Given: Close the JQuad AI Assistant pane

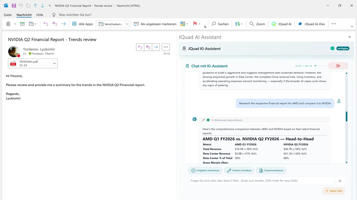Looking at the screenshot, I should click(x=350, y=37).
